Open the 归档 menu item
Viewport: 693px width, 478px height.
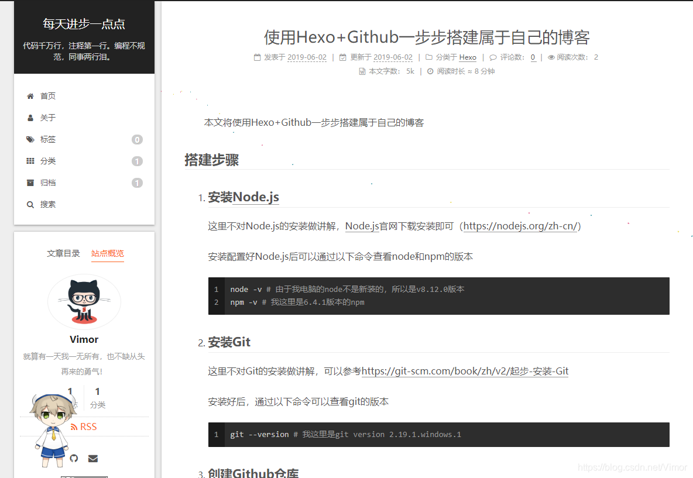[x=84, y=183]
